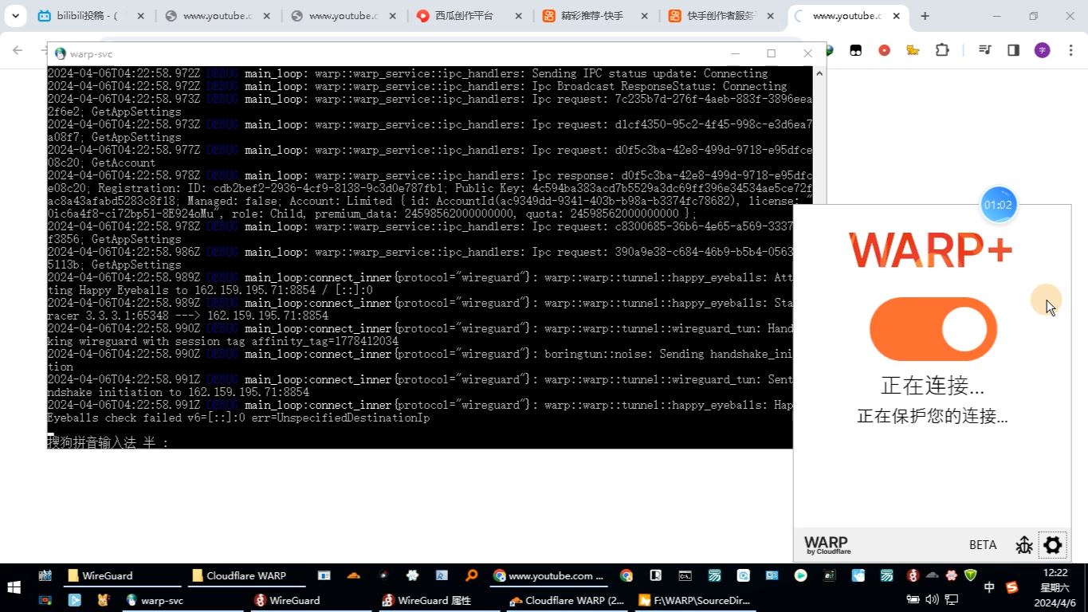Open a new browser tab
This screenshot has height=612, width=1088.
tap(925, 16)
